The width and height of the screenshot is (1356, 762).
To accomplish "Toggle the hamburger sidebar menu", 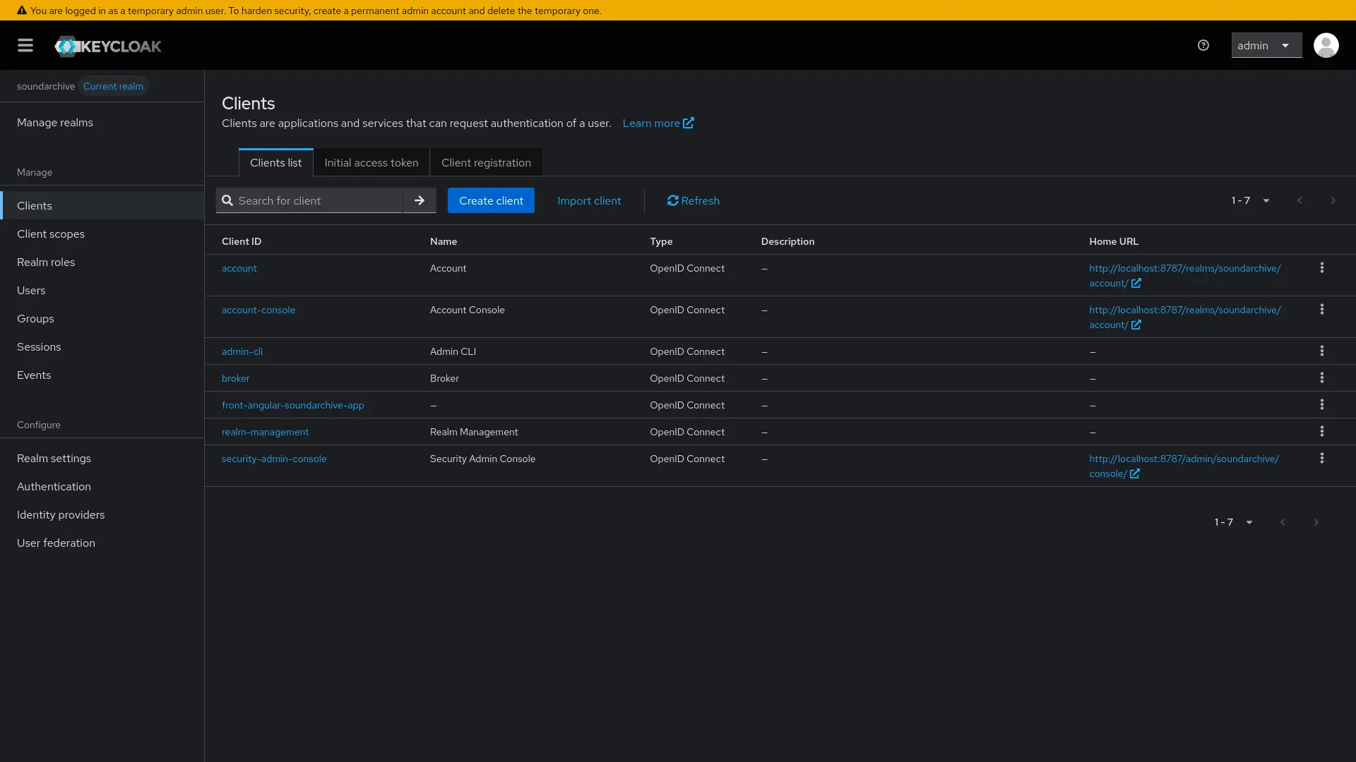I will (25, 45).
